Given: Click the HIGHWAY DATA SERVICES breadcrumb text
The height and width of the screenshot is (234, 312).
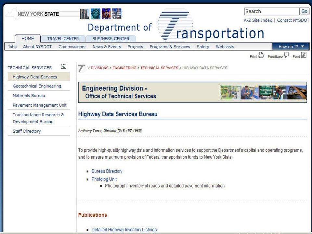Looking at the screenshot, I should 205,68.
